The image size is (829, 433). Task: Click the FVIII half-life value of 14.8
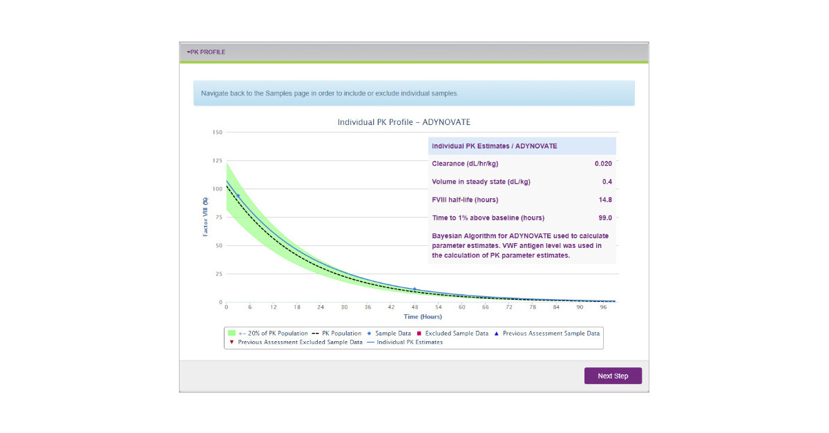(606, 200)
